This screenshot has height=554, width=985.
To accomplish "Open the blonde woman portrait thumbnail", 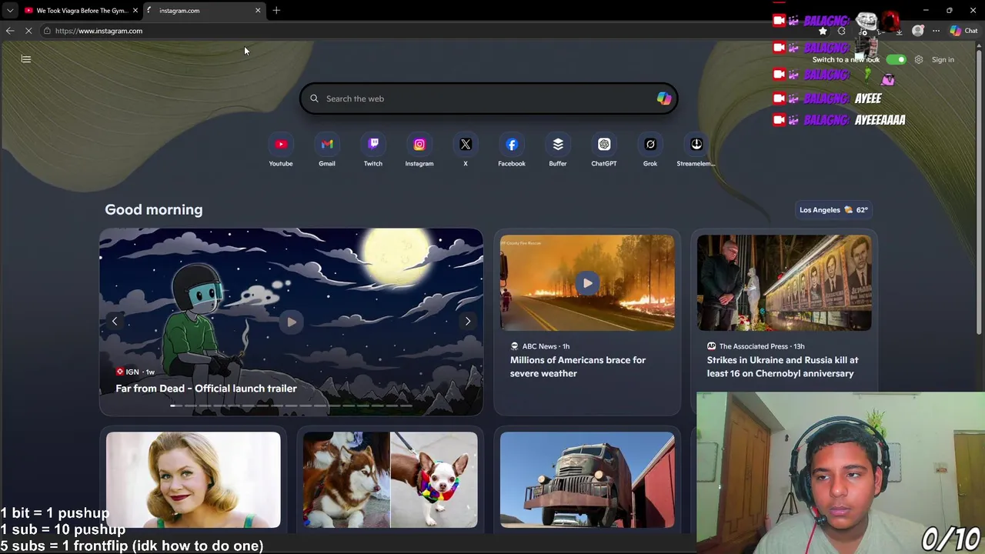I will 193,479.
